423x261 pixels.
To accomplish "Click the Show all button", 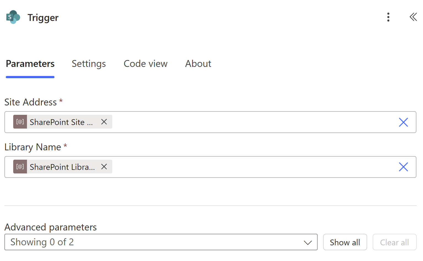I will pyautogui.click(x=345, y=242).
